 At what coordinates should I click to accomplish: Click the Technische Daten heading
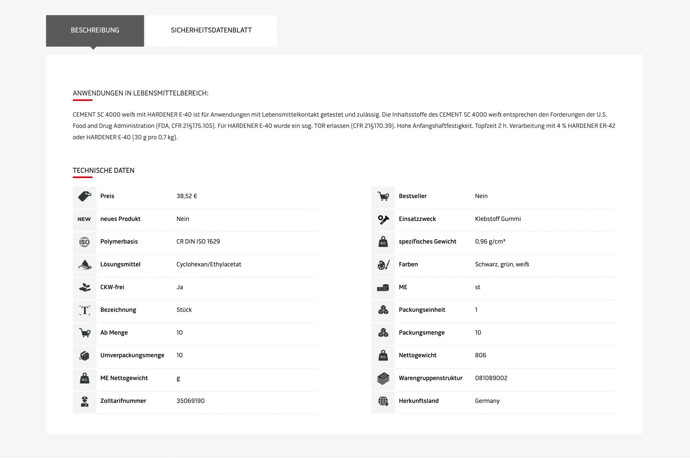(103, 171)
